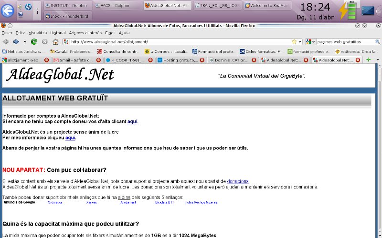Click the 18:24 clock in the panel

tap(315, 7)
